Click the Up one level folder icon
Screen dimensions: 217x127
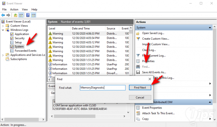click(15, 15)
